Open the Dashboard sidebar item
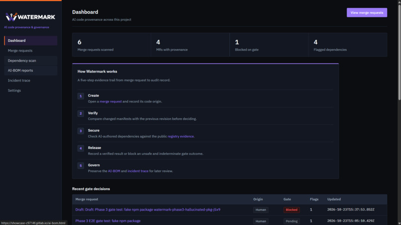The image size is (401, 225). [x=31, y=41]
